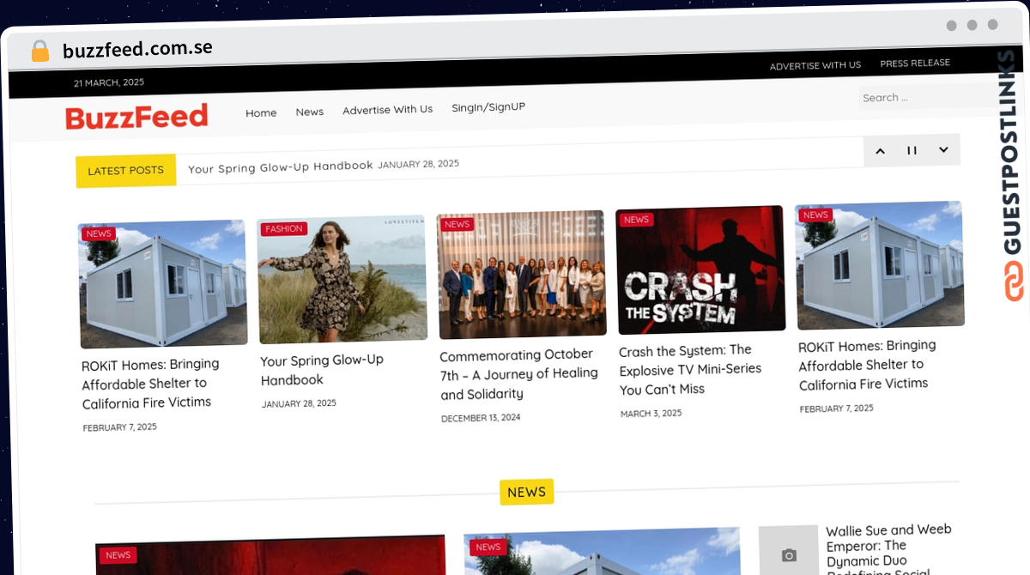Image resolution: width=1030 pixels, height=575 pixels.
Task: Click the padlock icon in the address bar
Action: 39,51
